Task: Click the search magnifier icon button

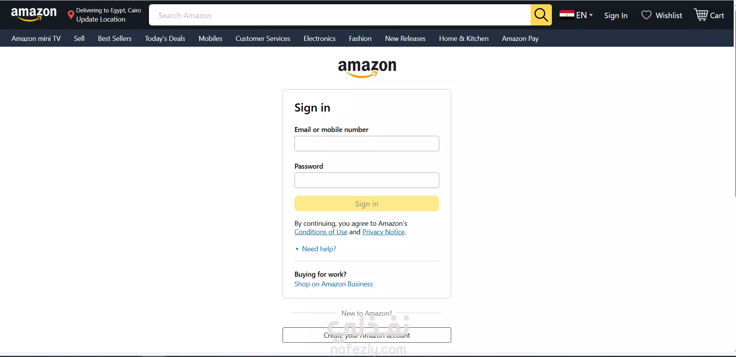Action: click(x=541, y=15)
